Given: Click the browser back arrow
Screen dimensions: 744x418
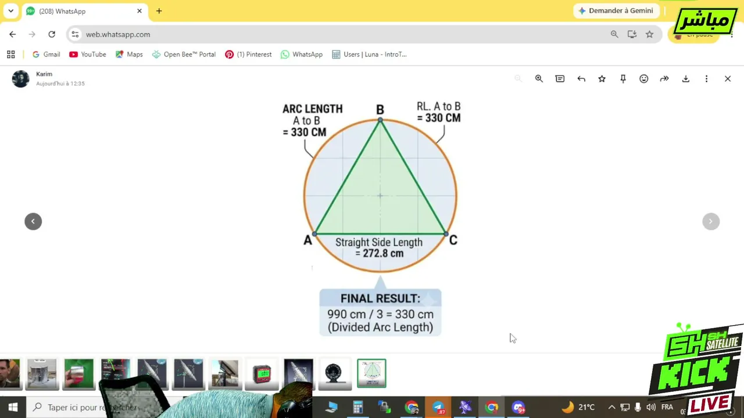Looking at the screenshot, I should pos(13,34).
